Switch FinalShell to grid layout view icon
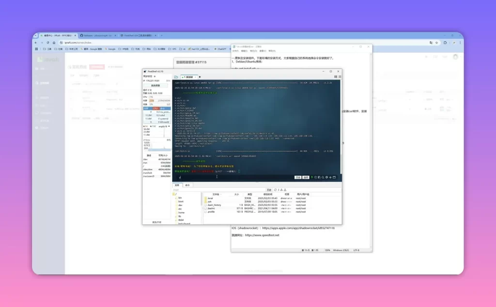Screen dimensions: 496x307 [x=336, y=77]
